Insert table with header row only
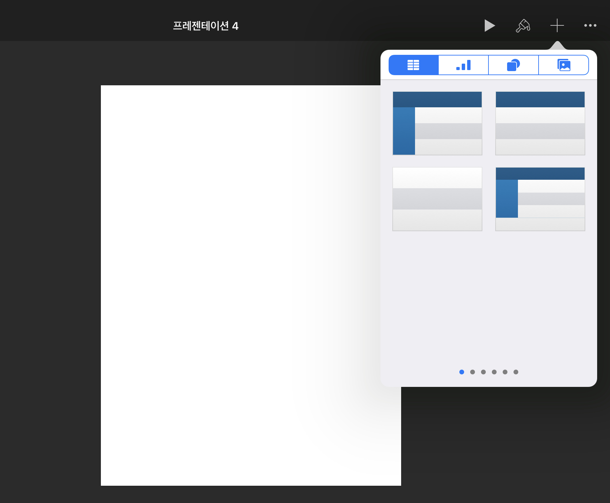 [540, 123]
